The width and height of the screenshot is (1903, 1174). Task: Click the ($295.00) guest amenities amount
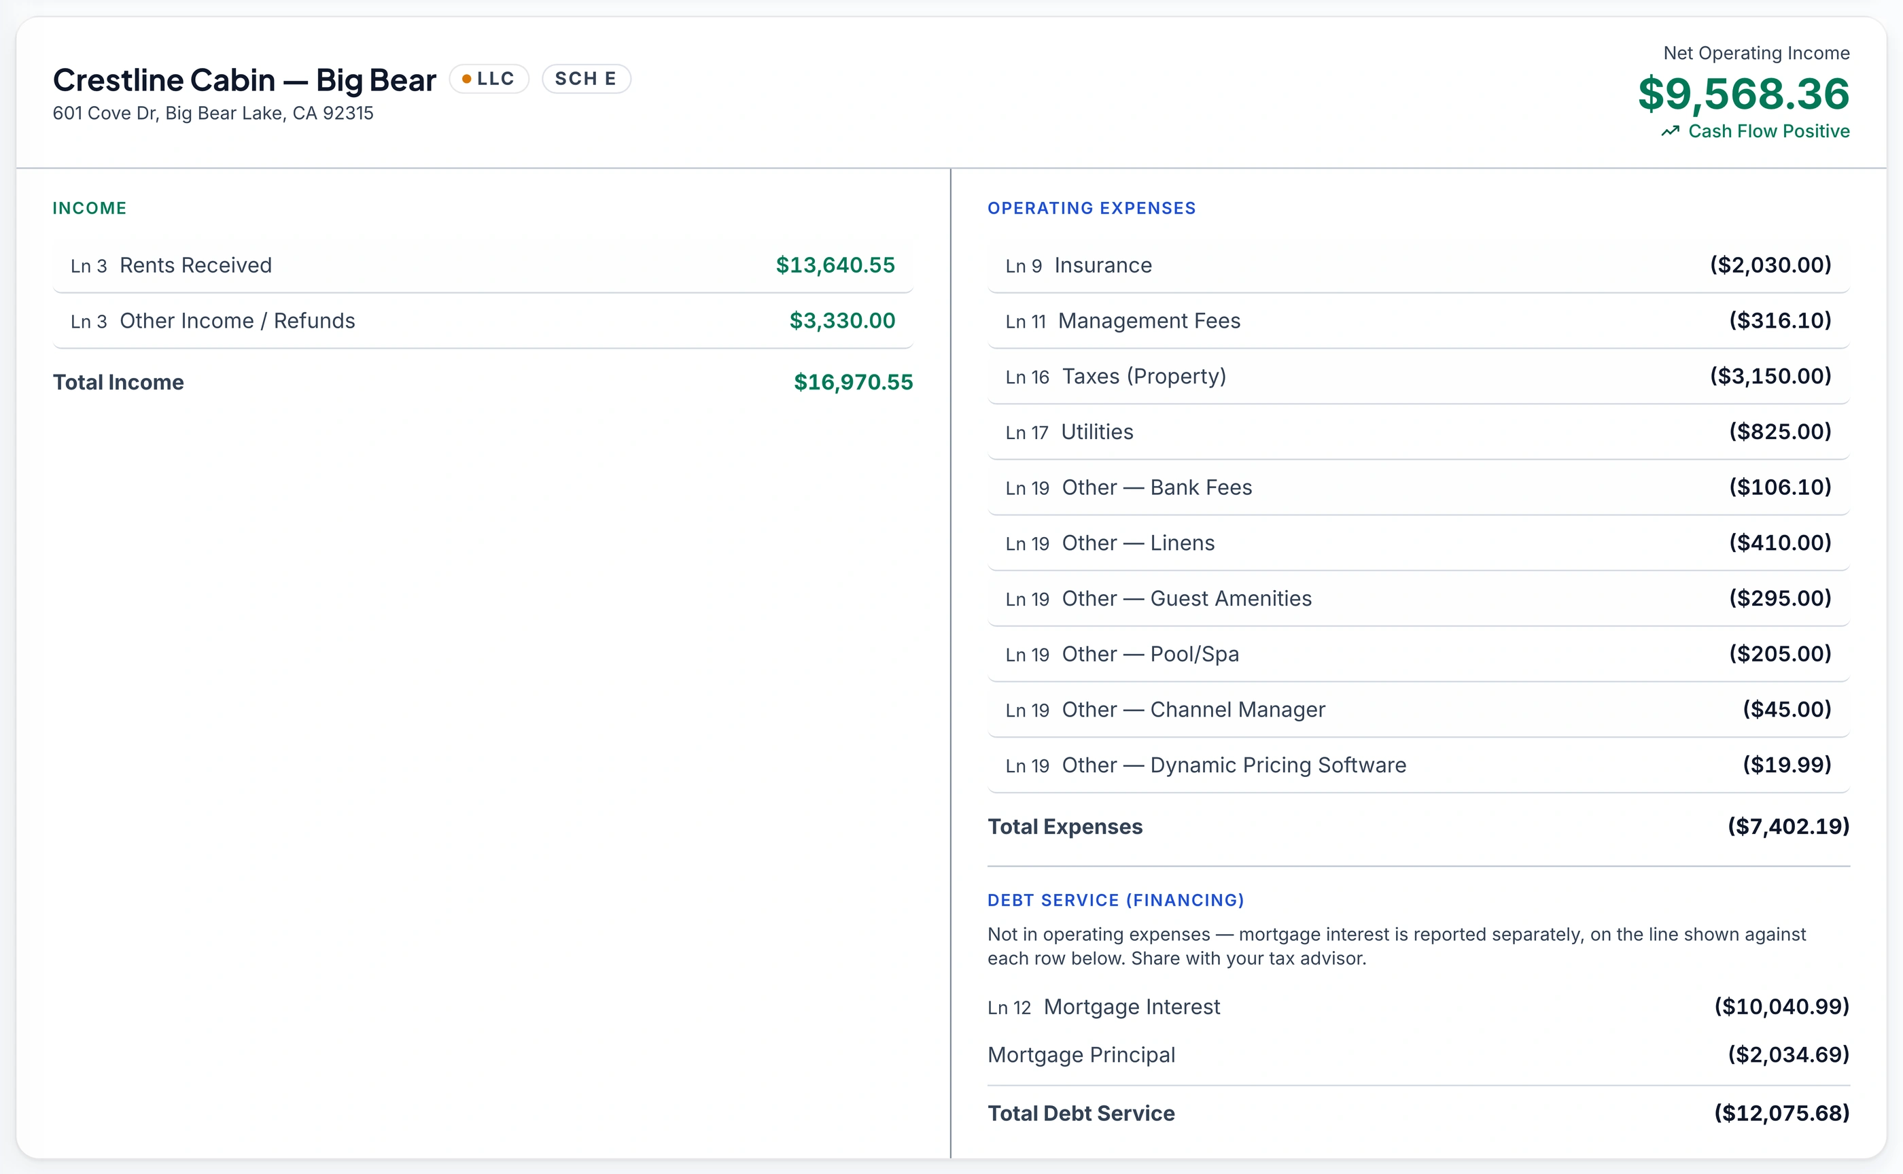(1779, 599)
